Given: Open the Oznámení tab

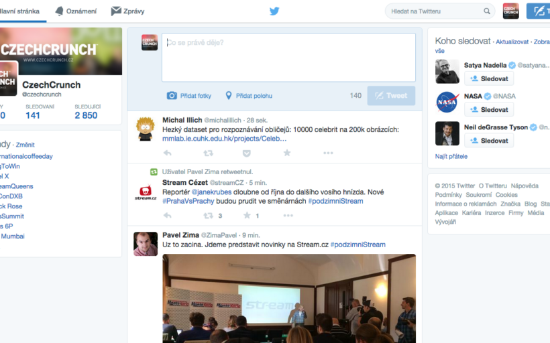Looking at the screenshot, I should [x=76, y=11].
